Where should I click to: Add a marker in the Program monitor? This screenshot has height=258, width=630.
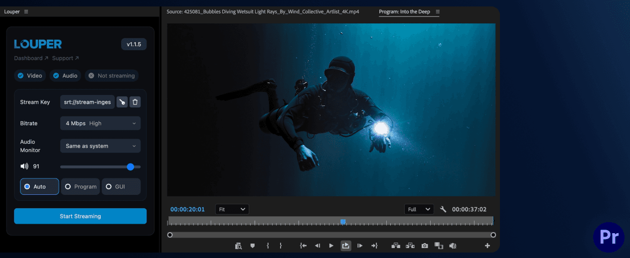253,246
